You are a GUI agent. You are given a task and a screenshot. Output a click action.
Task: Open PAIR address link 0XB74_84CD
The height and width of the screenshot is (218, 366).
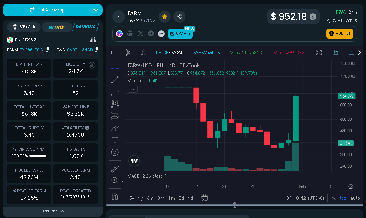[80, 50]
